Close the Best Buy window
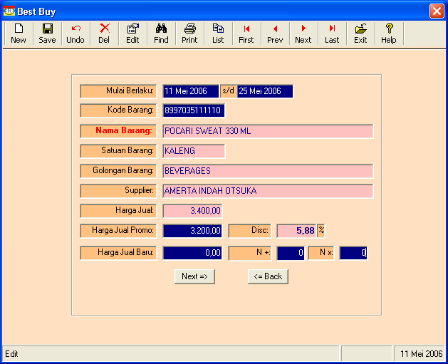The image size is (448, 364). tap(437, 11)
